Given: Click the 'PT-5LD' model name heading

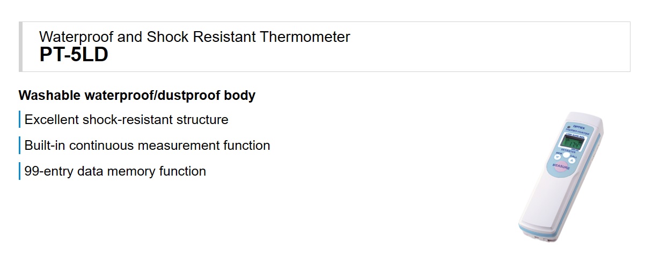Looking at the screenshot, I should 74,55.
